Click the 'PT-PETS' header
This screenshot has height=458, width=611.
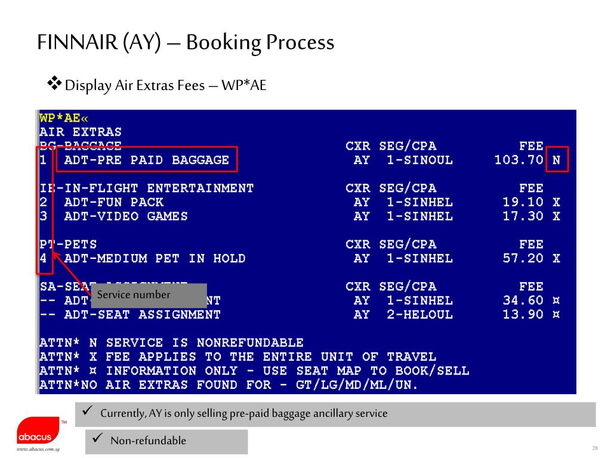(68, 244)
